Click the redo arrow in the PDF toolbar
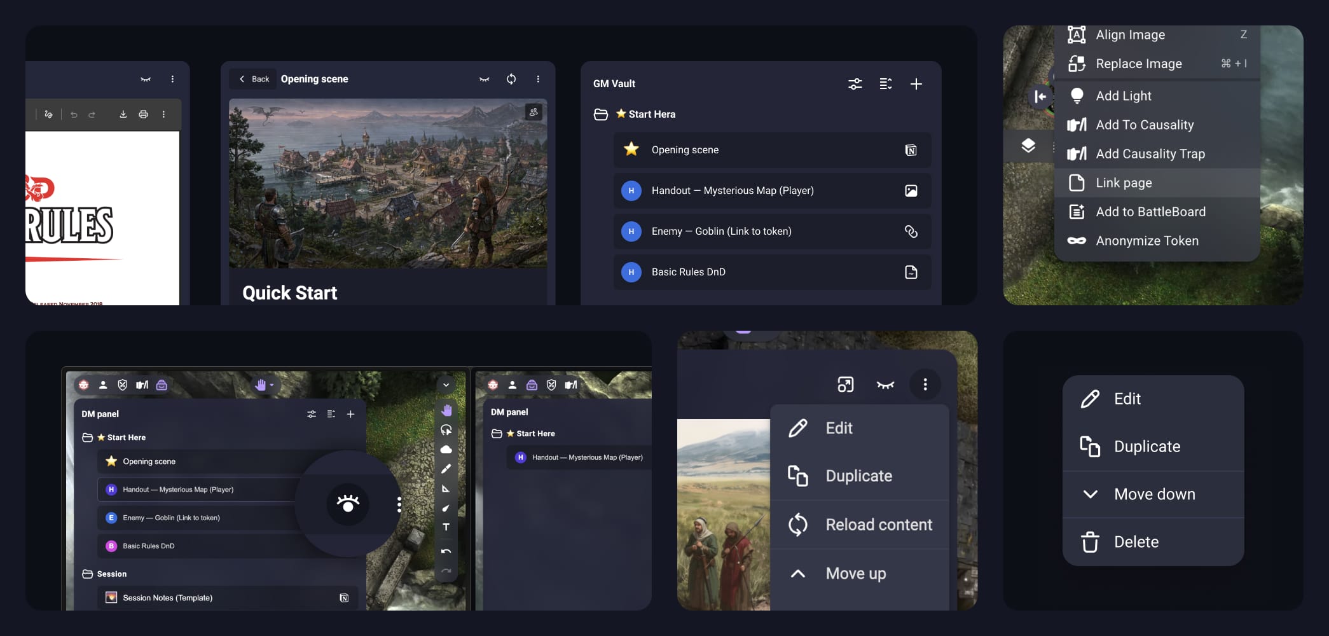This screenshot has height=636, width=1329. coord(92,114)
